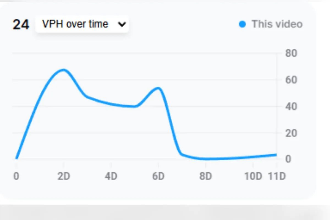Click the 0 label on the vertical axis

click(288, 159)
